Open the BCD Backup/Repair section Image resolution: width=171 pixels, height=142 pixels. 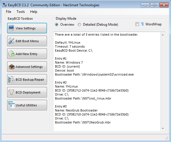tap(27, 79)
